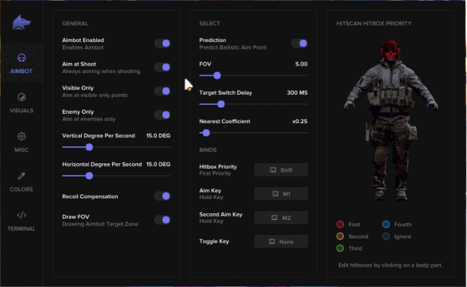This screenshot has width=467, height=287.
Task: Click the 'Predict Ballistic Aim Point' description
Action: (x=233, y=47)
